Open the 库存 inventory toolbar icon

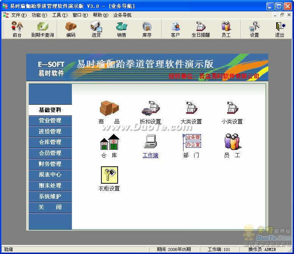tap(147, 29)
